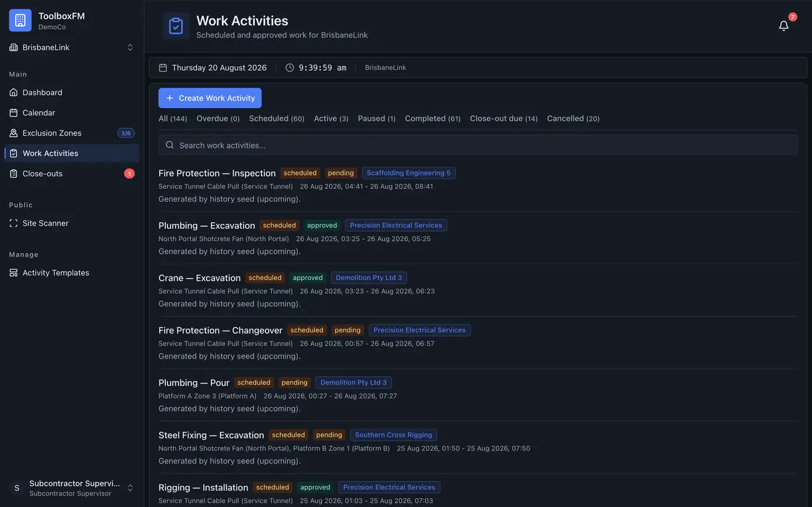Open Calendar from the sidebar

pyautogui.click(x=72, y=112)
